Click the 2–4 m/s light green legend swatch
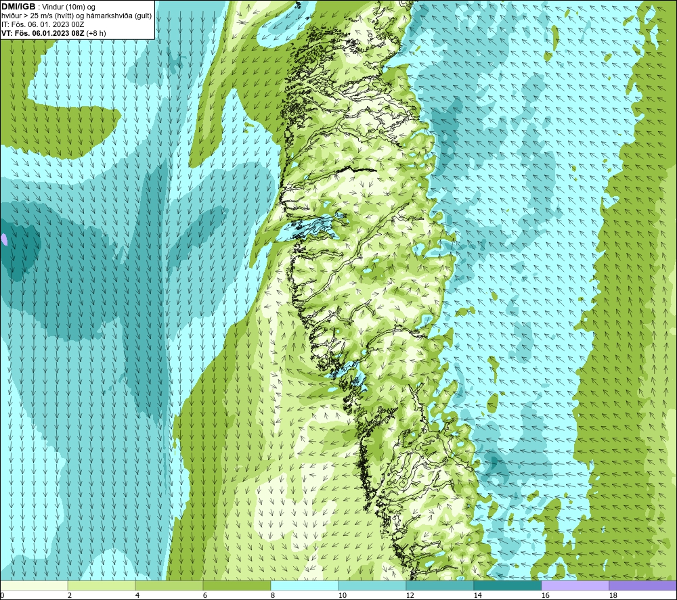This screenshot has height=600, width=677. pos(102,586)
